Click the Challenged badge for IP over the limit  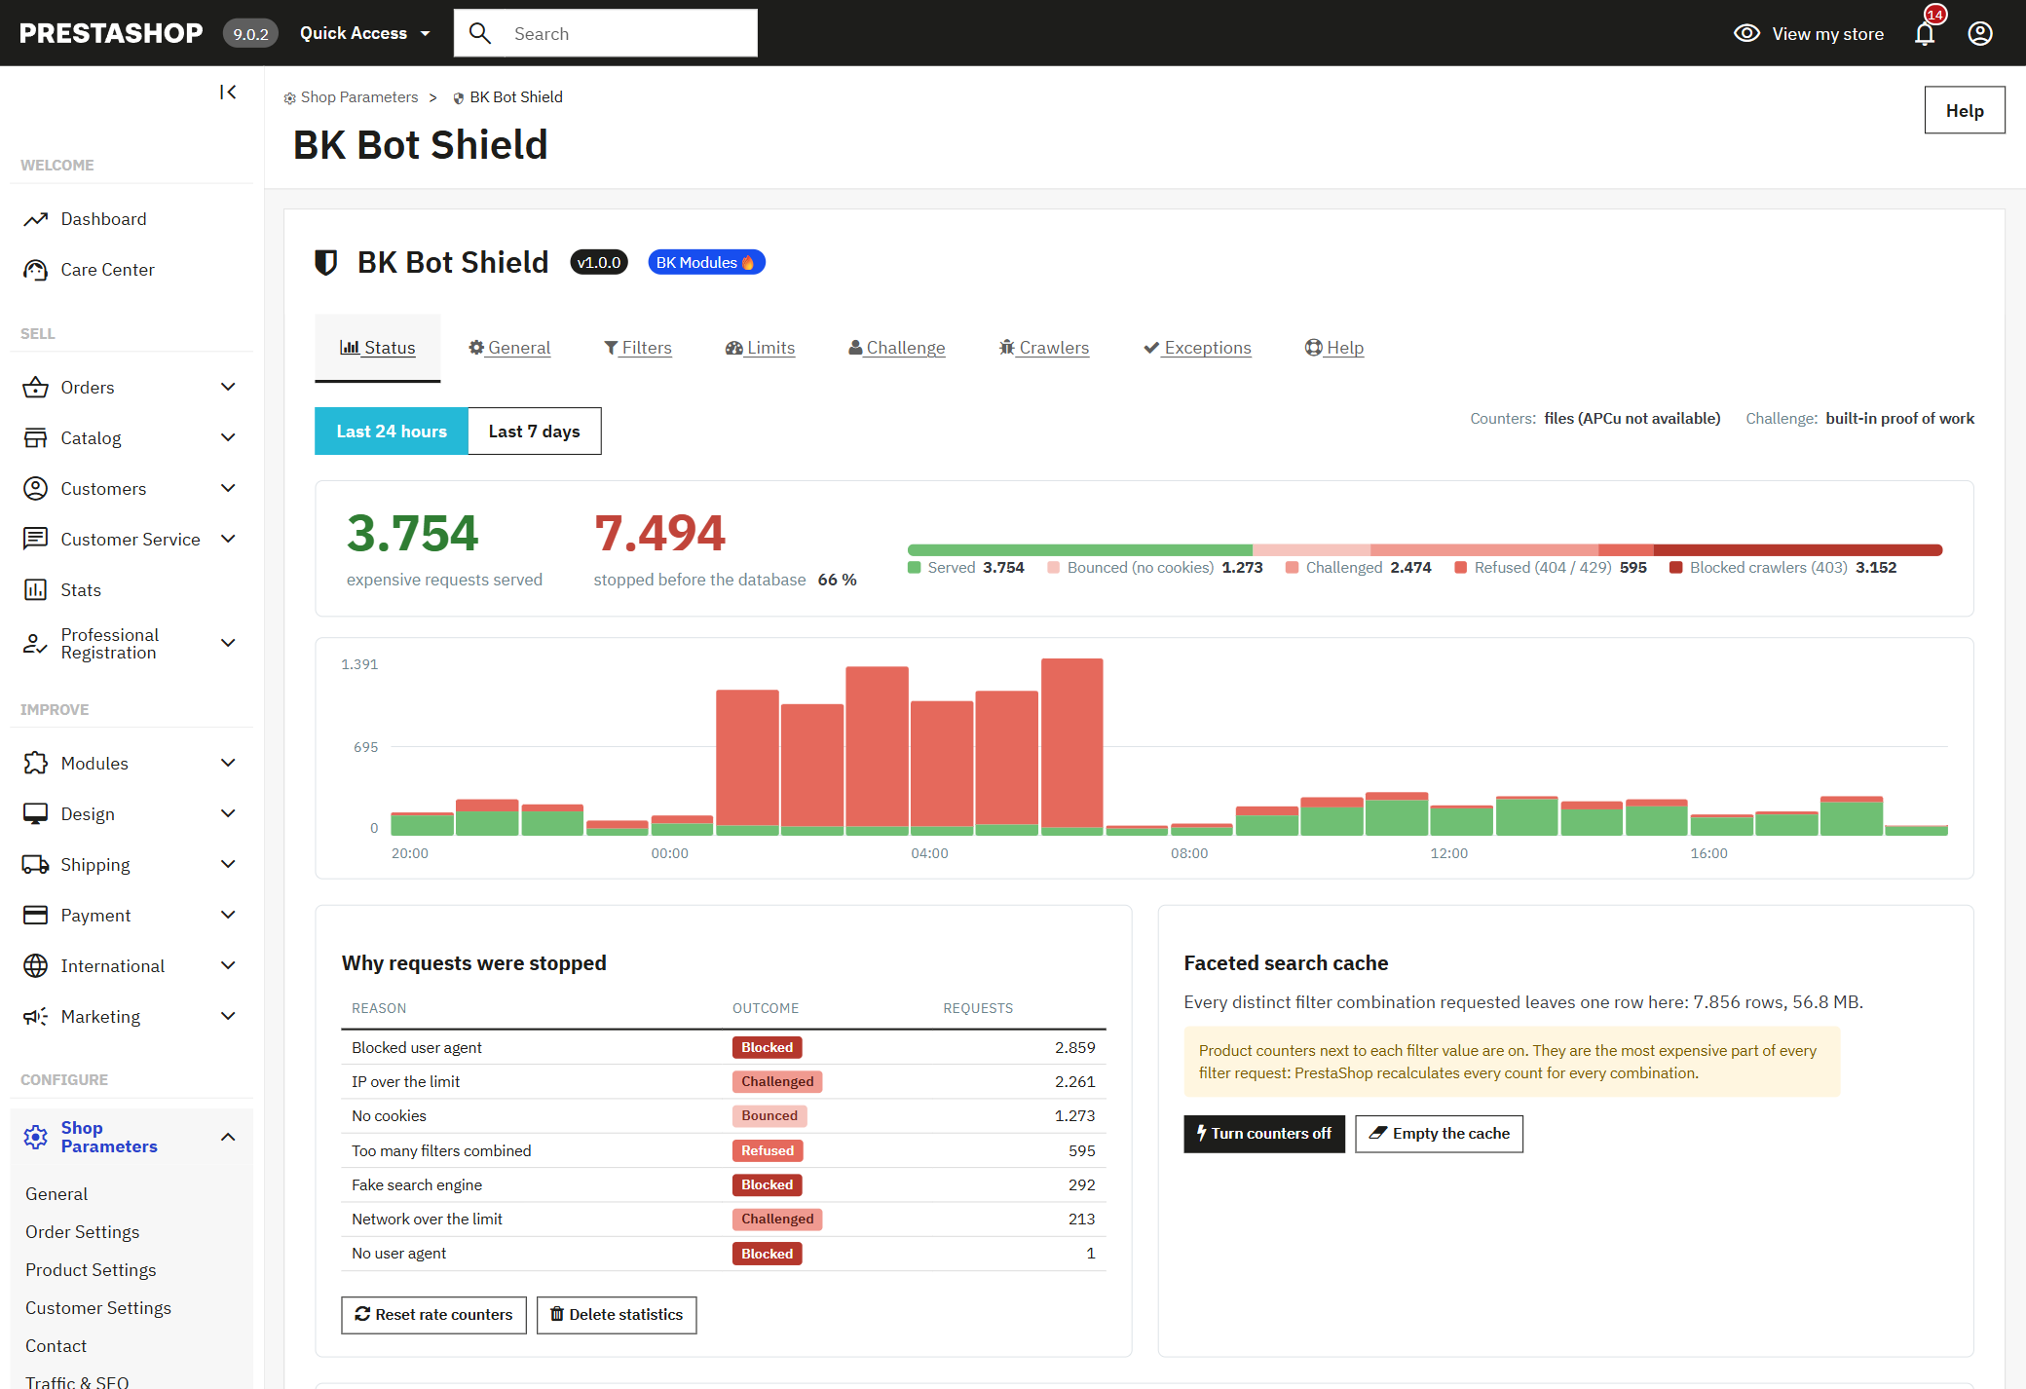777,1082
